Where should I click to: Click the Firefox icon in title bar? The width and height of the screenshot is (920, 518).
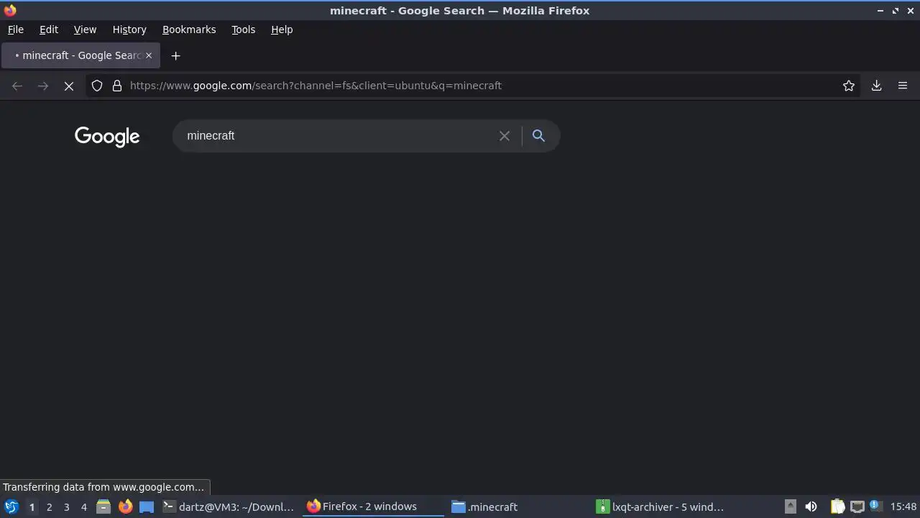[x=10, y=11]
